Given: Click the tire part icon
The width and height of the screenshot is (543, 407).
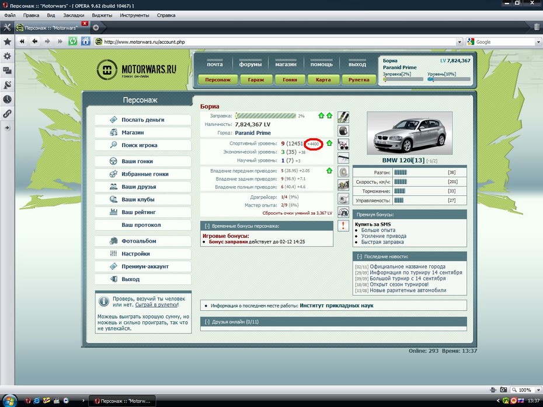Looking at the screenshot, I should click(x=343, y=131).
